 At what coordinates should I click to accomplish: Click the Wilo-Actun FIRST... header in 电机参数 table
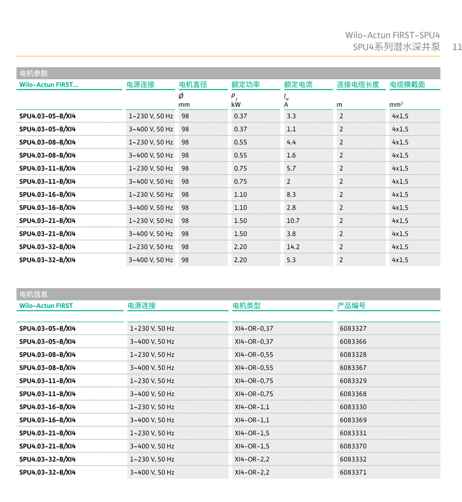coord(49,85)
